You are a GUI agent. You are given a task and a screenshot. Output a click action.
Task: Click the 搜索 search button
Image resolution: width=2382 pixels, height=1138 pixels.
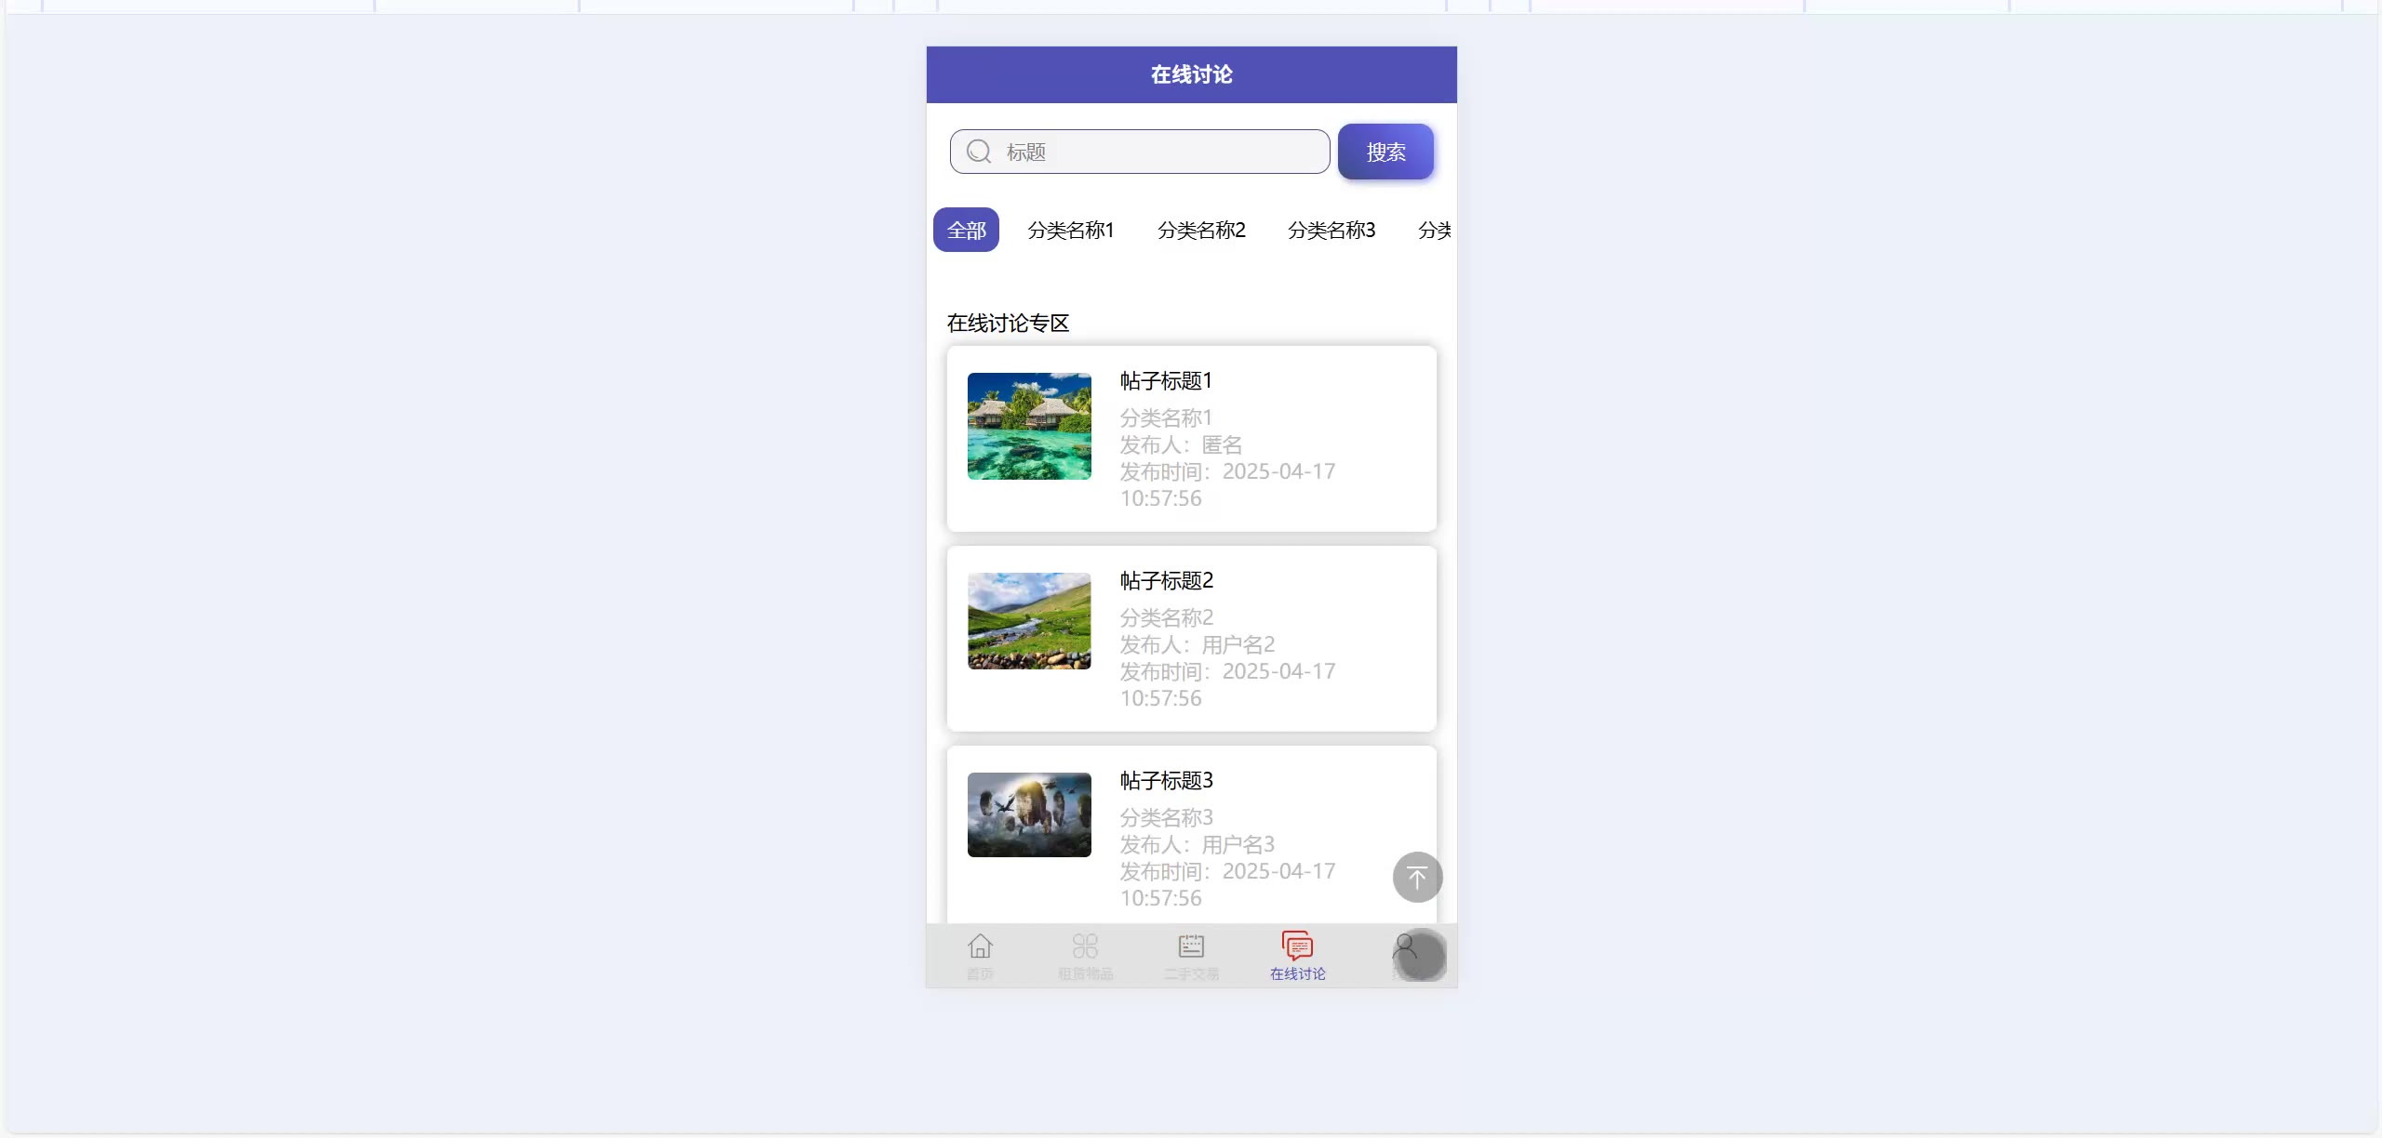[x=1385, y=152]
